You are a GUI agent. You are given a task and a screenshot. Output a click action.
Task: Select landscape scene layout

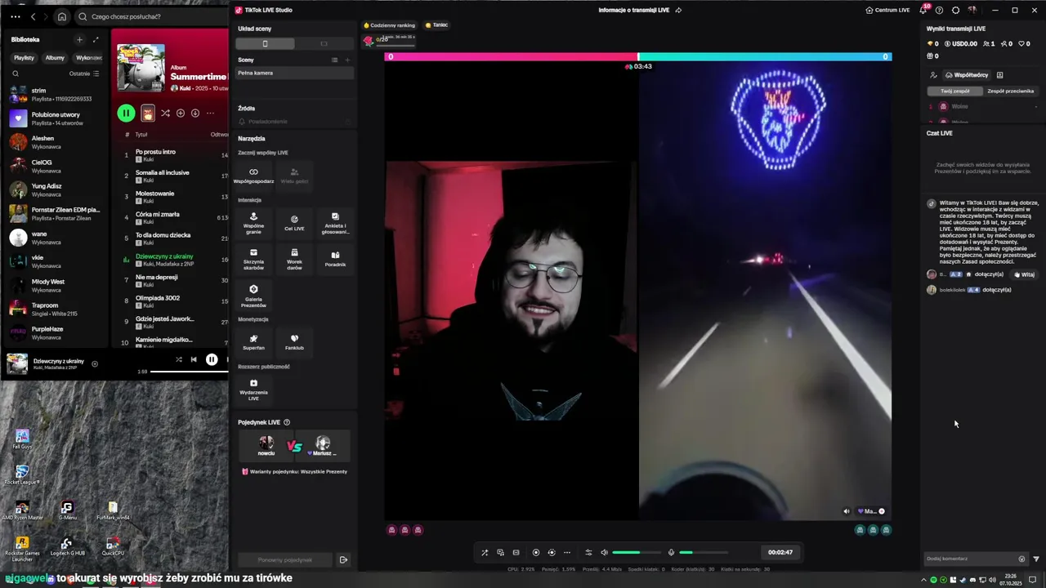[x=324, y=43]
